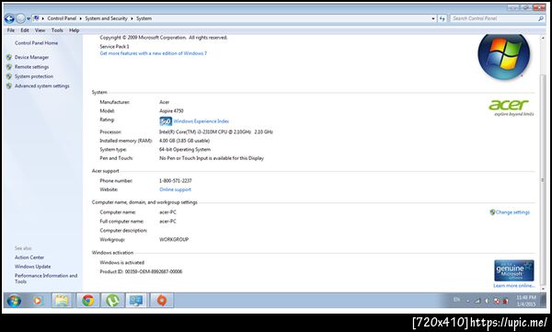
Task: Open System protection link
Action: (34, 76)
